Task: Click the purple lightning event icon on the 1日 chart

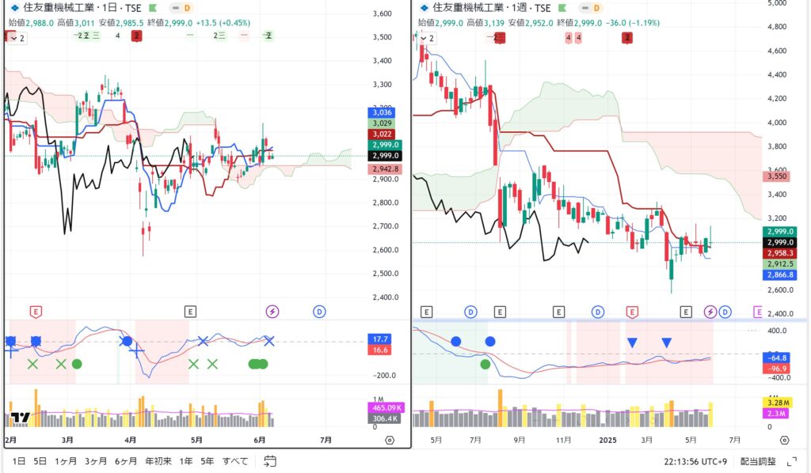Action: [272, 312]
